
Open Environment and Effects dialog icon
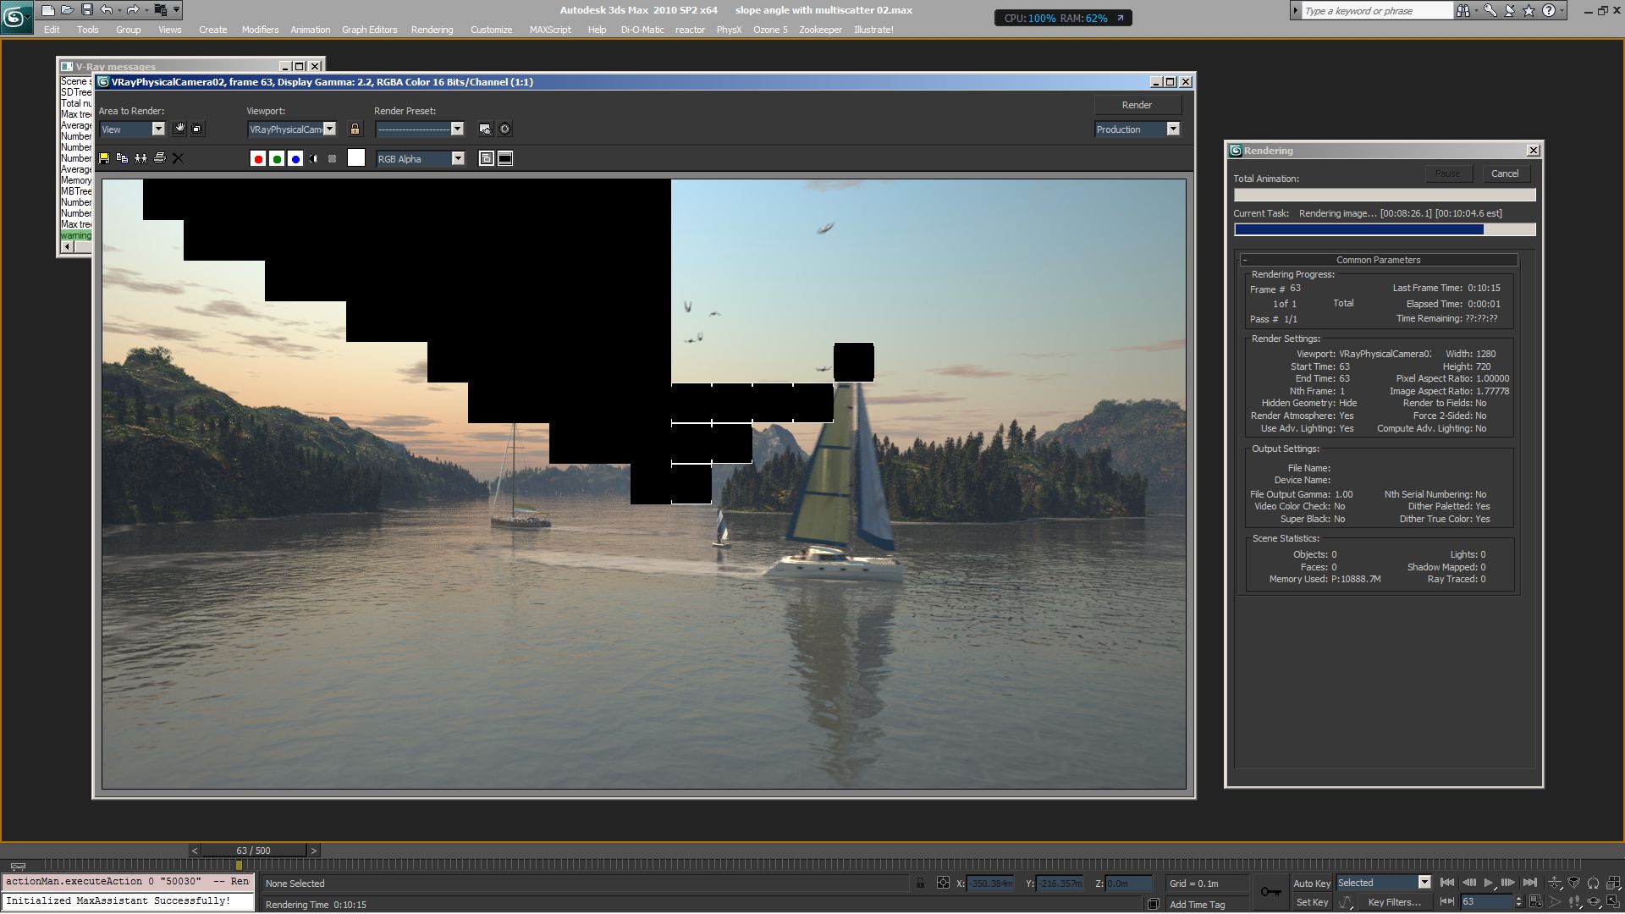pyautogui.click(x=504, y=129)
